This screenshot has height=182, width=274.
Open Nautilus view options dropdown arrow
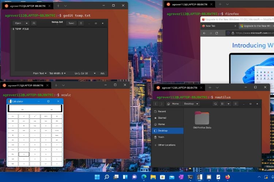(228, 104)
